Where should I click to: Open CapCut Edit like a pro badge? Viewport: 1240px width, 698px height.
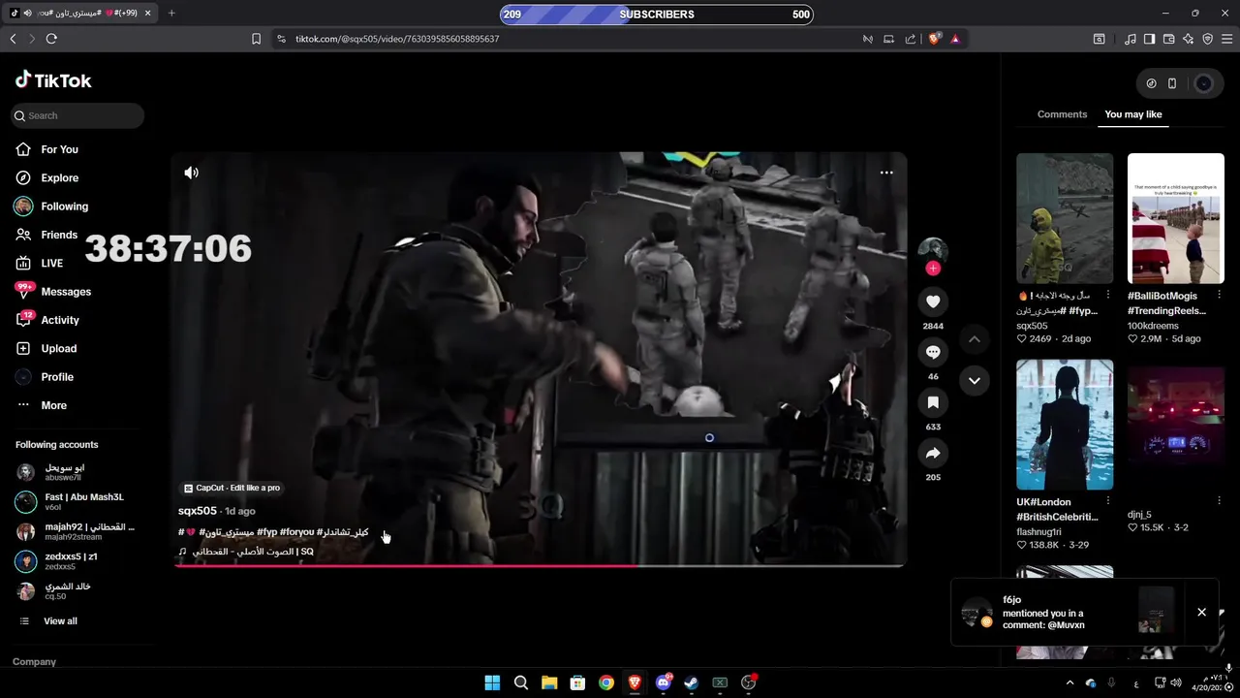pos(232,488)
